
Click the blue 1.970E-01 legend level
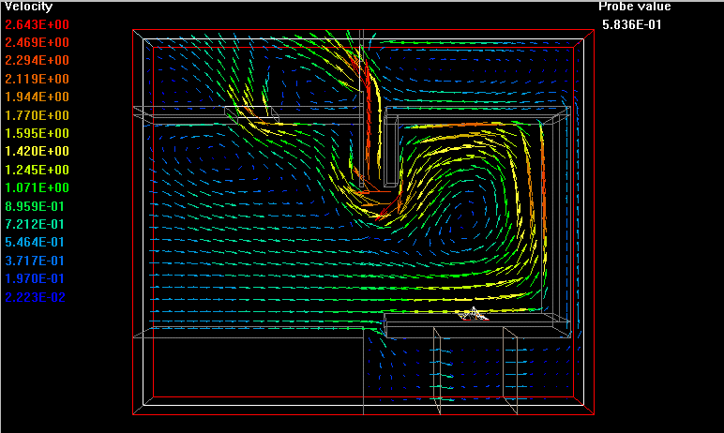[x=37, y=278]
